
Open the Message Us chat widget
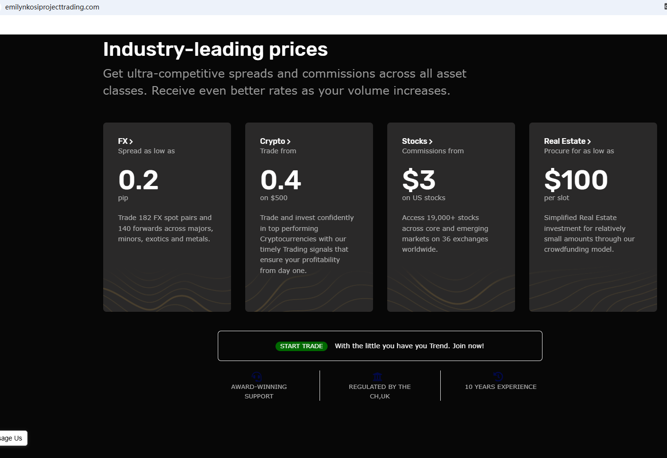coord(12,438)
